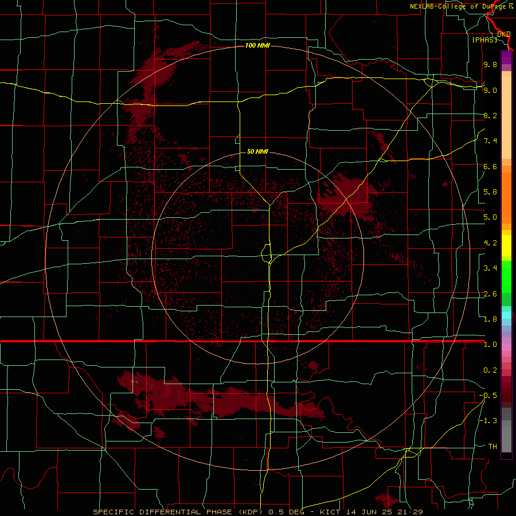
Task: Click the "9.8" value on the color scale
Action: coord(490,64)
